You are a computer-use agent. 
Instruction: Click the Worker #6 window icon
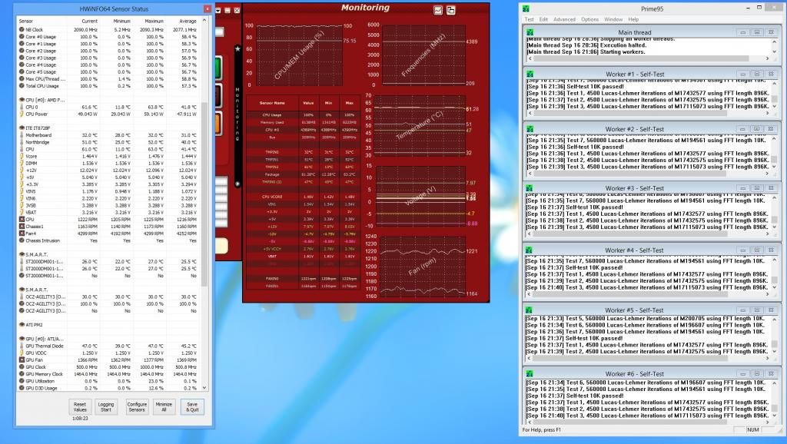[x=530, y=374]
